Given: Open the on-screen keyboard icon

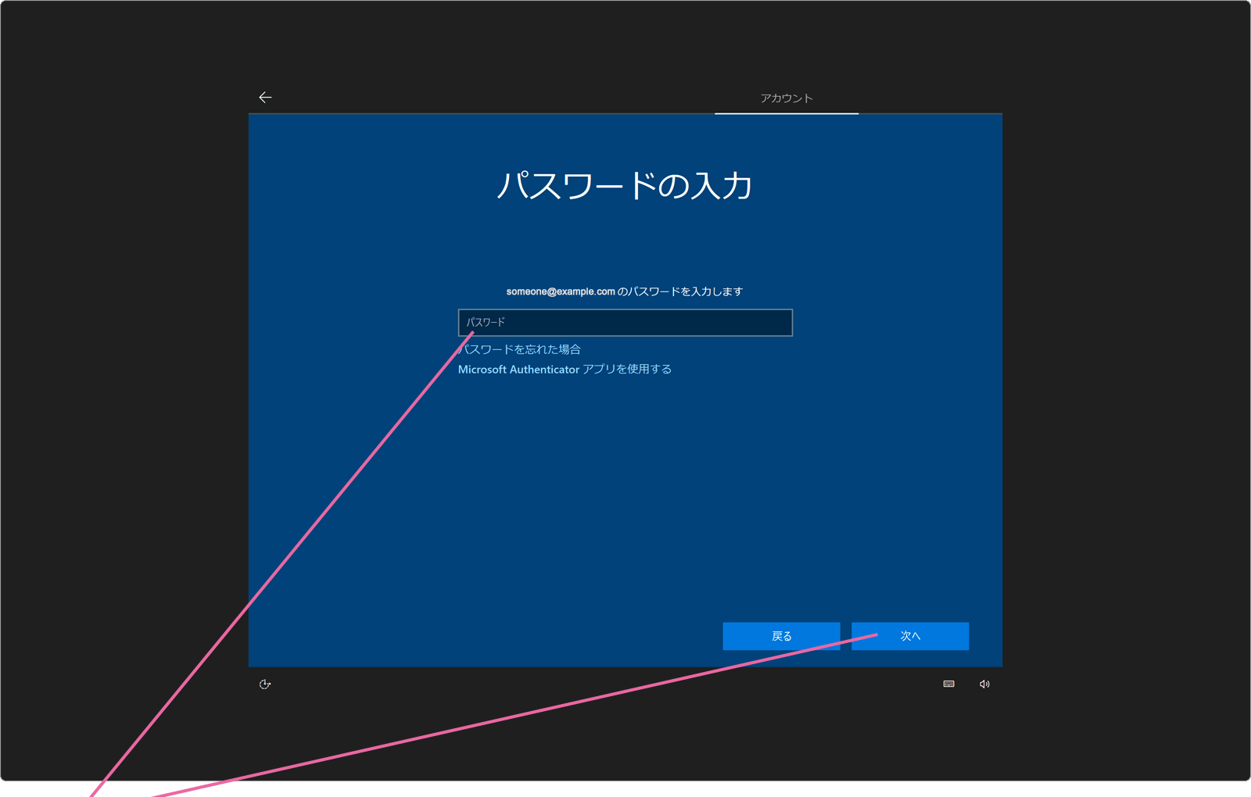Looking at the screenshot, I should 948,684.
